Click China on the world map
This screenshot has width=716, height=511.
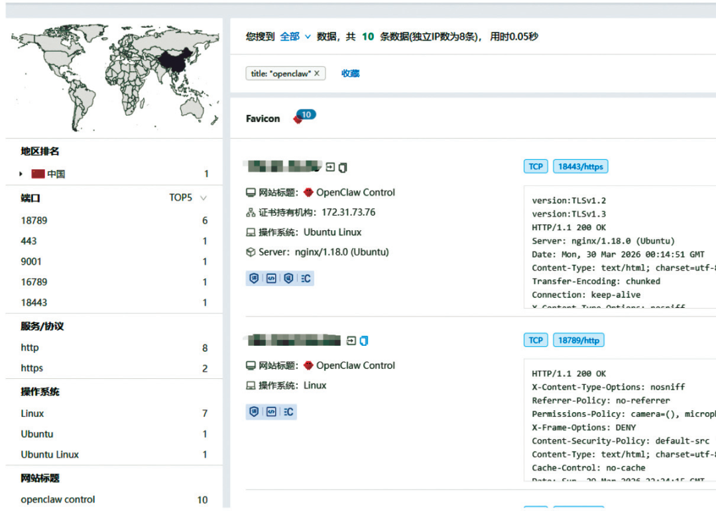175,61
